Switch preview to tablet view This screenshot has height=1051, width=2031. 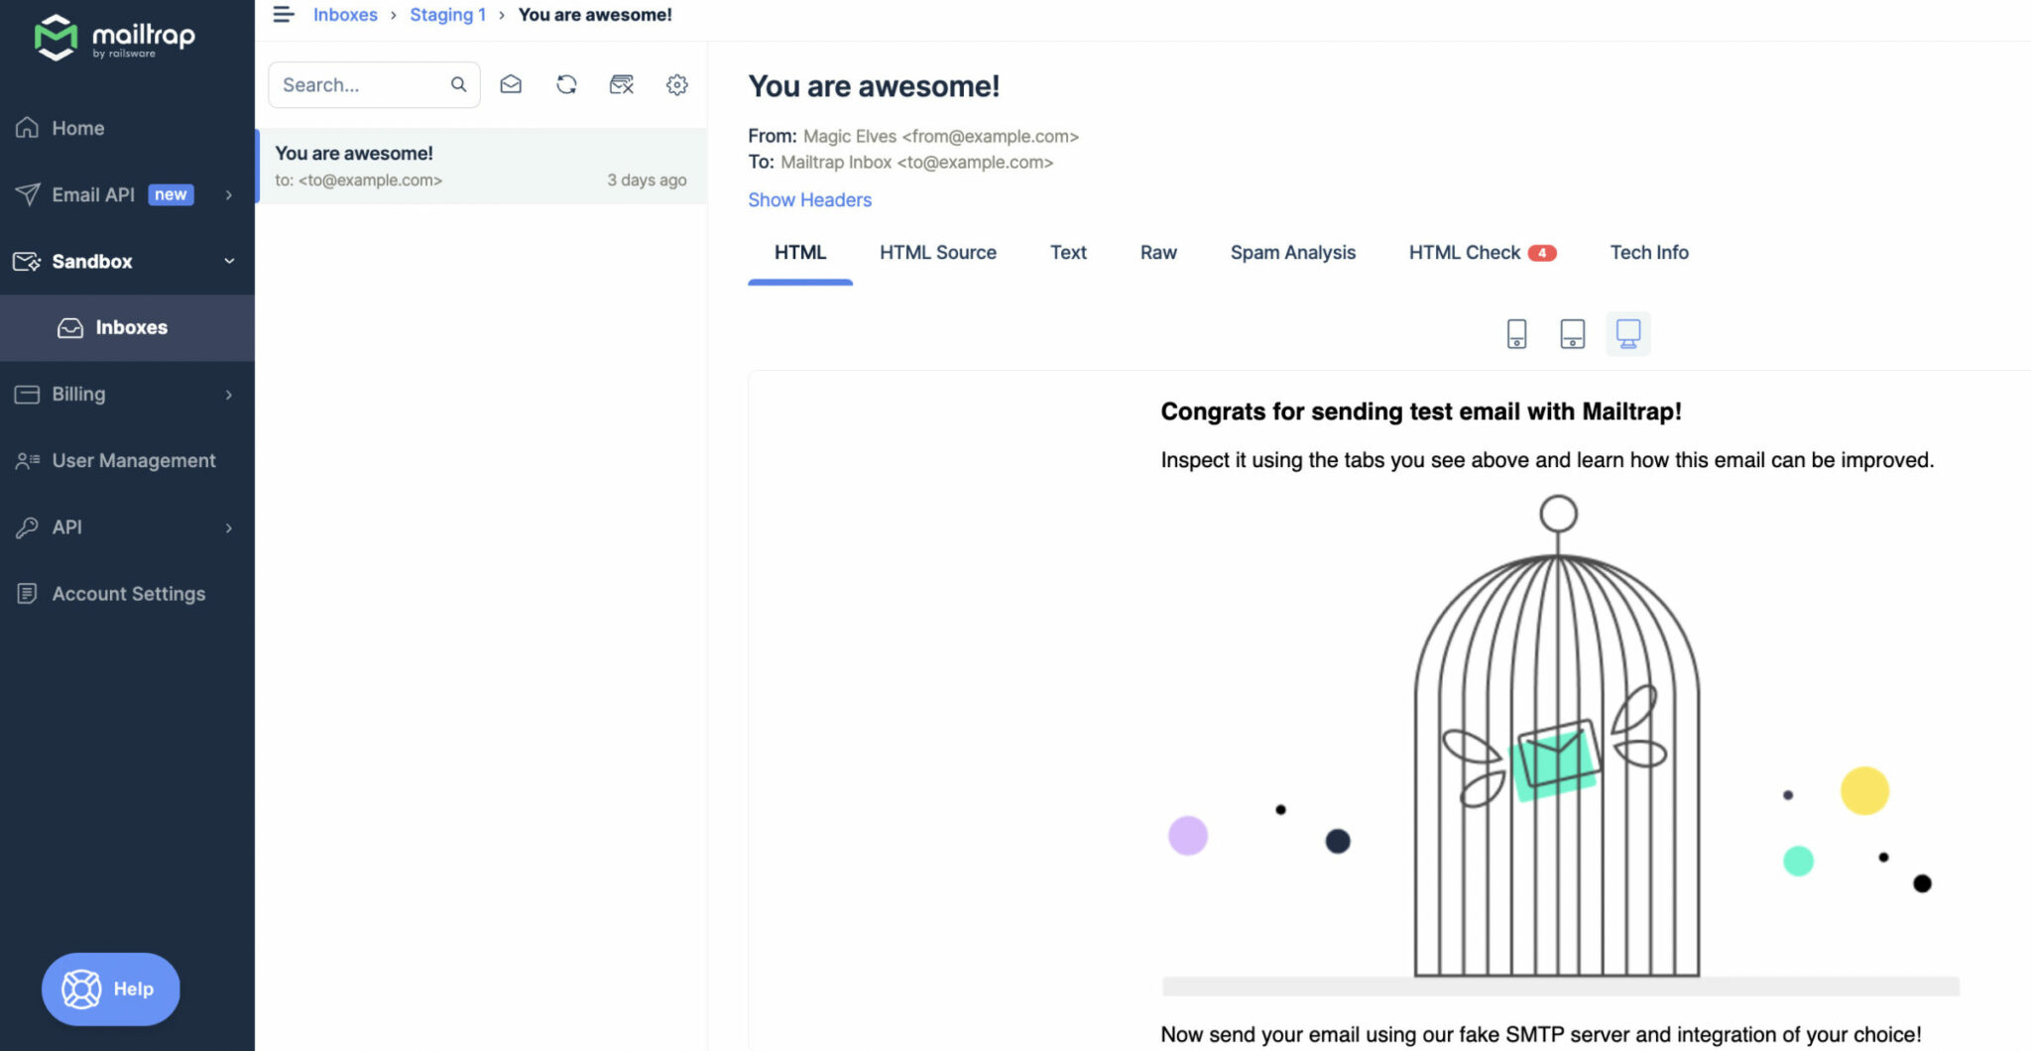pos(1572,333)
